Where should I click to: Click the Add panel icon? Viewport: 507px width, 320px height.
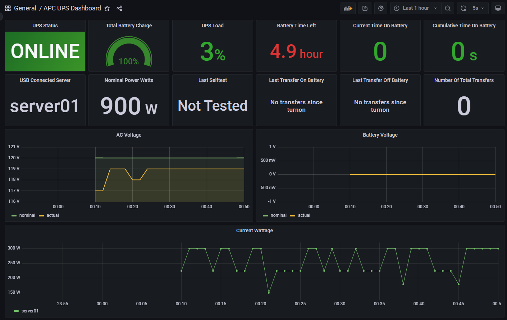(348, 8)
